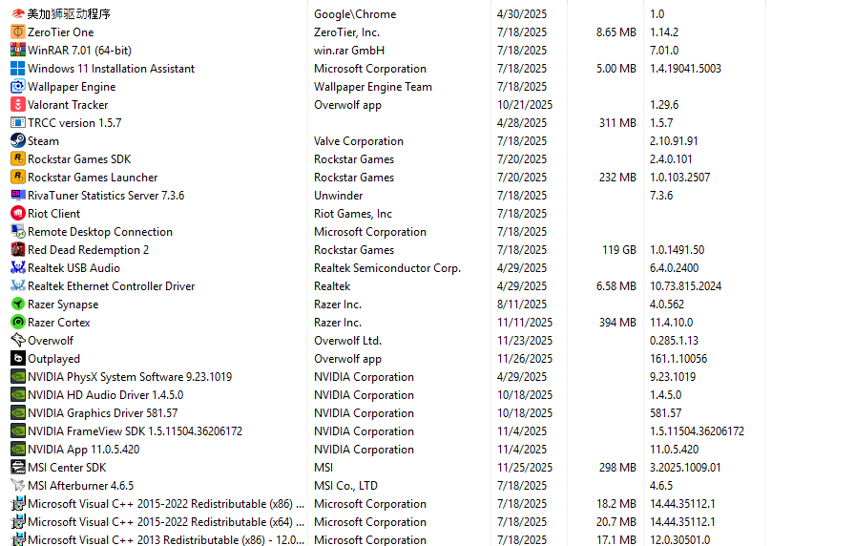Click the 'Valve Corporation' publisher cell
This screenshot has width=855, height=546.
click(x=359, y=140)
